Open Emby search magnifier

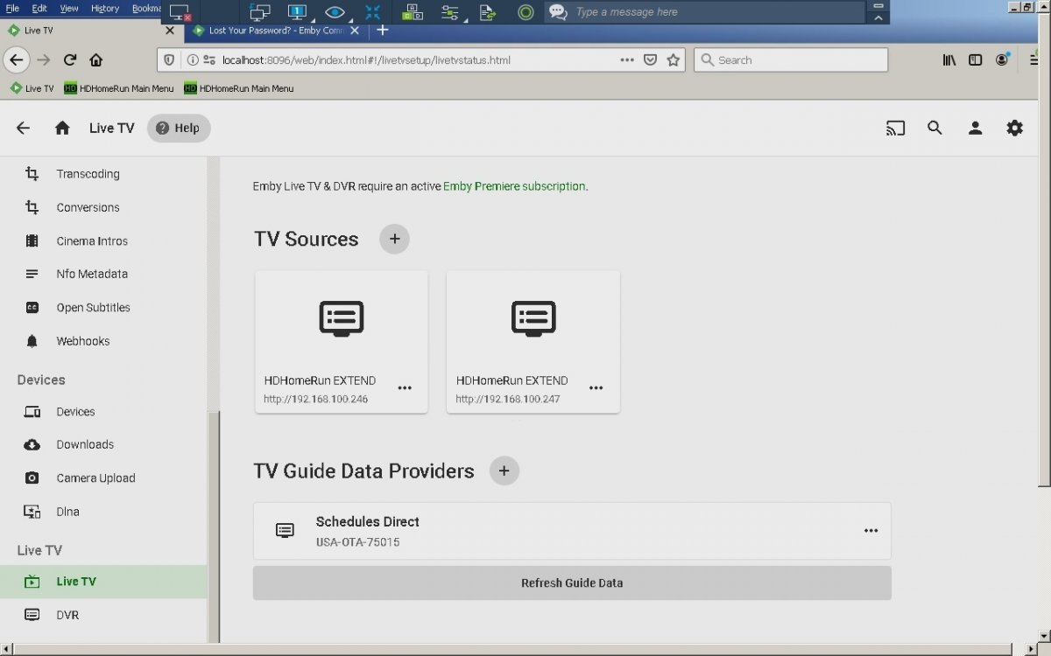[935, 128]
